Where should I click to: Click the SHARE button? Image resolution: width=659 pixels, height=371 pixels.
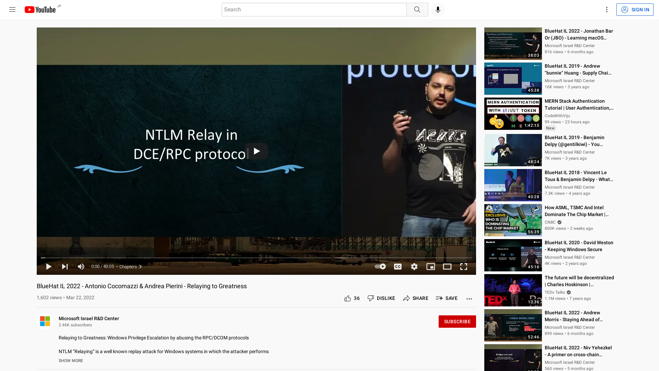tap(416, 298)
